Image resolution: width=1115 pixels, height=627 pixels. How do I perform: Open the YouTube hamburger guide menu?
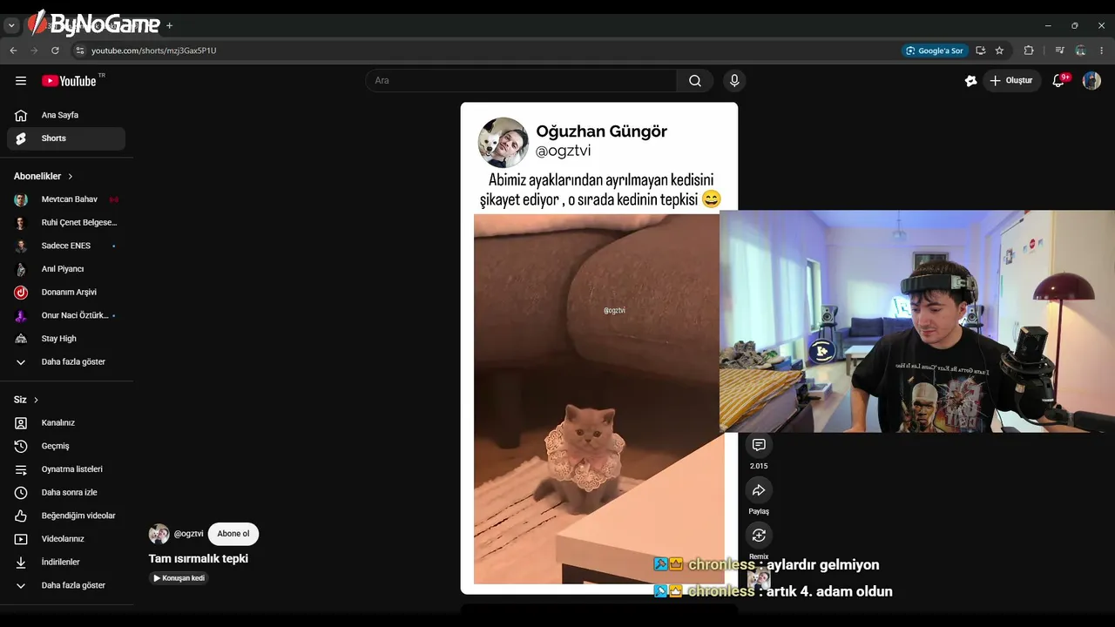click(21, 81)
